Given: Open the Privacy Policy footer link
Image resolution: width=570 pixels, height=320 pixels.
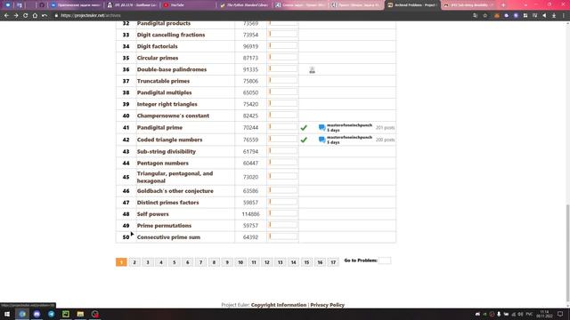Looking at the screenshot, I should (328, 305).
